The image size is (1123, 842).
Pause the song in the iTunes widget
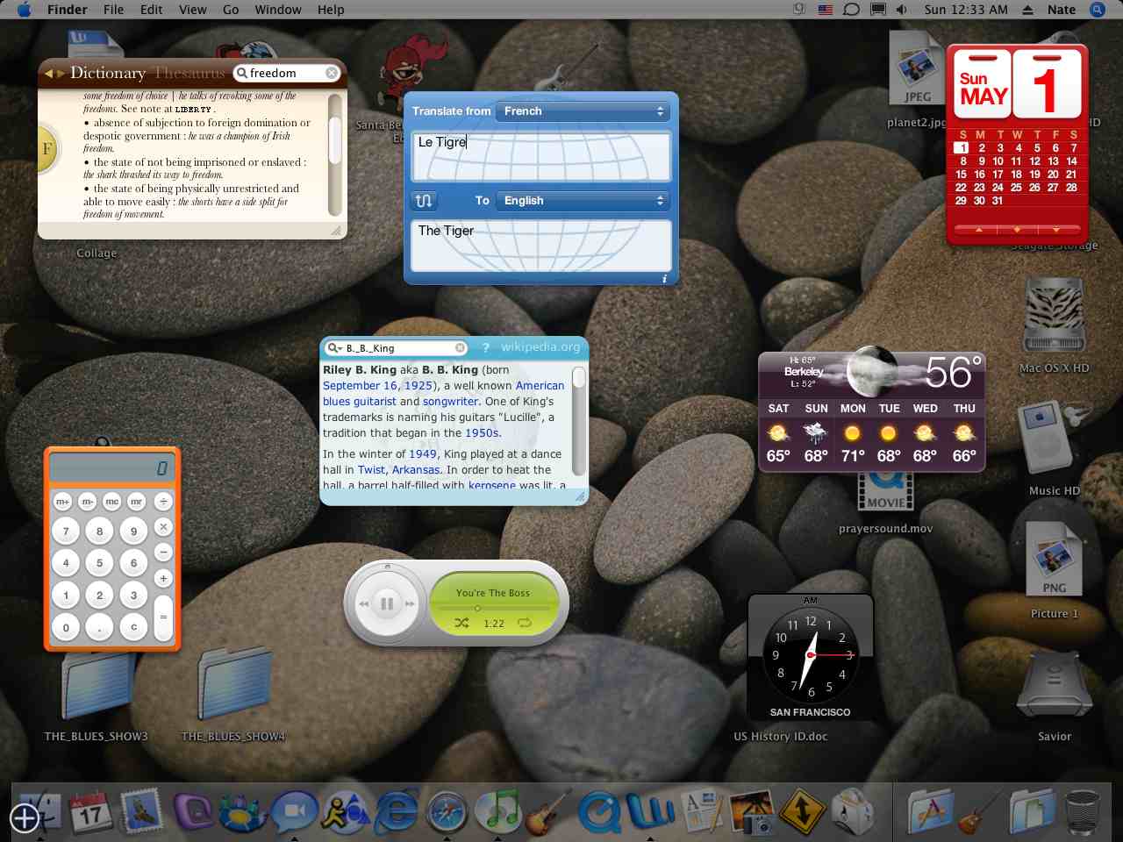tap(387, 603)
